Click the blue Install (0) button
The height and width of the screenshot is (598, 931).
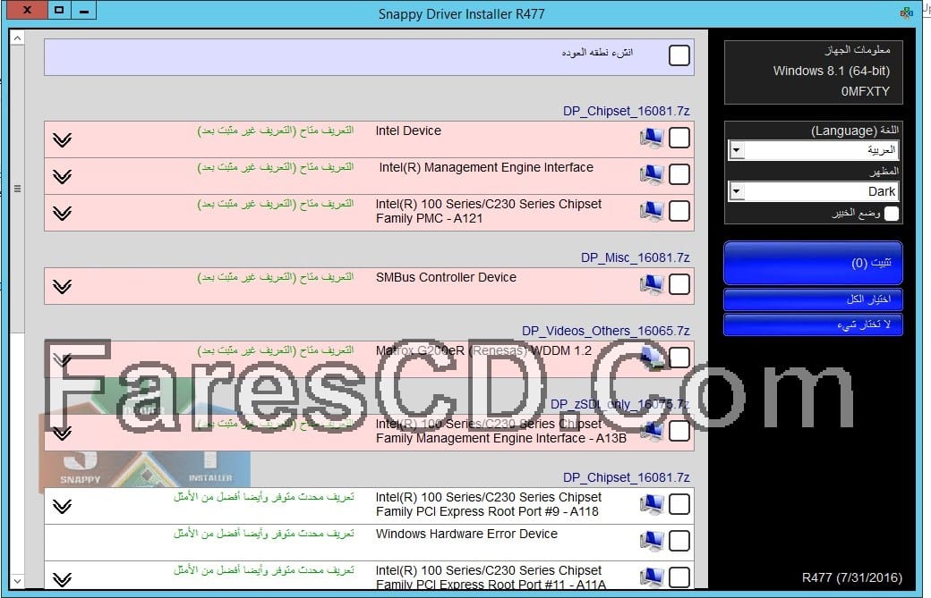coord(813,263)
